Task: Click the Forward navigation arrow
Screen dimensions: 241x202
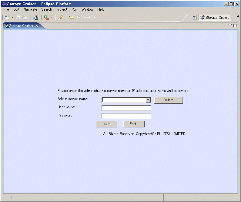Action: pyautogui.click(x=89, y=17)
